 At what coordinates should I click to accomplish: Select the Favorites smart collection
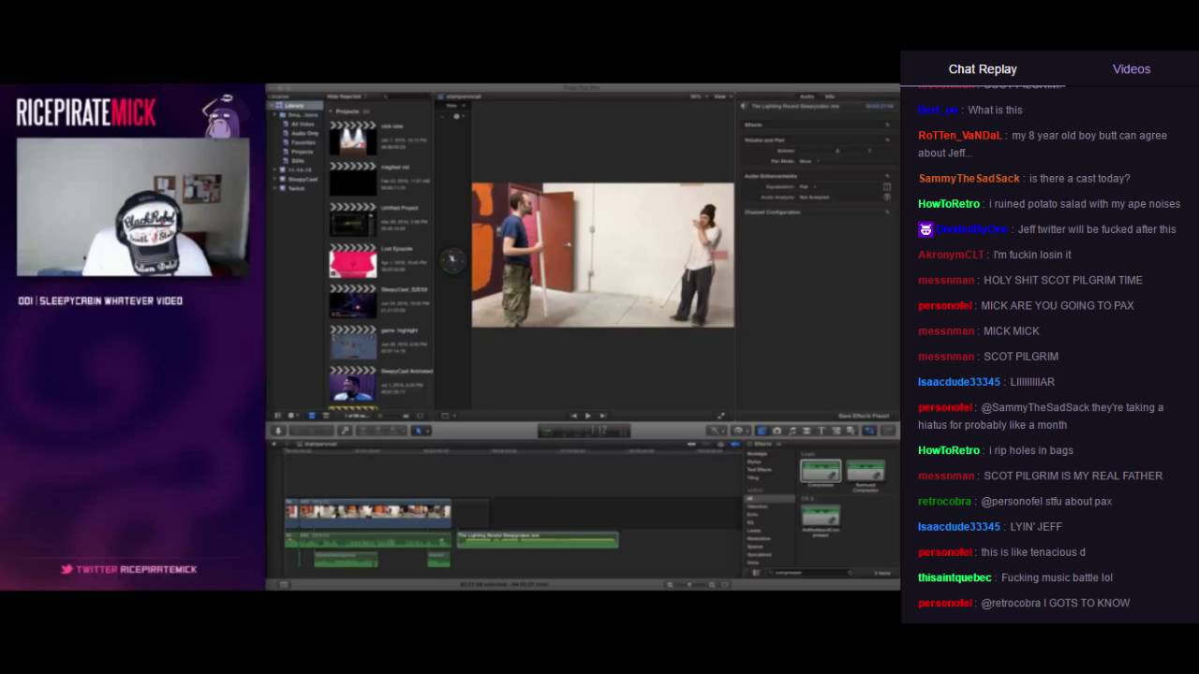click(303, 142)
